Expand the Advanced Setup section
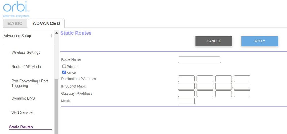287x134 pixels. [x=51, y=36]
